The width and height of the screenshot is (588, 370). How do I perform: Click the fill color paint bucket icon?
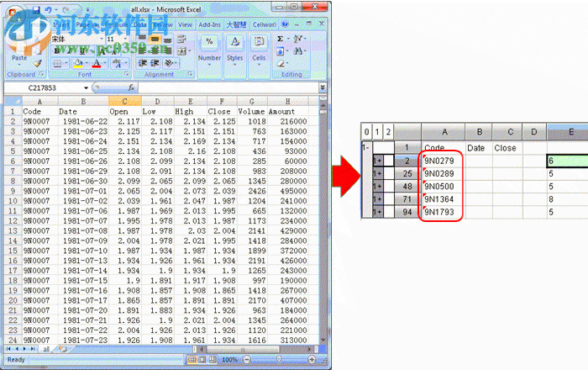click(78, 63)
